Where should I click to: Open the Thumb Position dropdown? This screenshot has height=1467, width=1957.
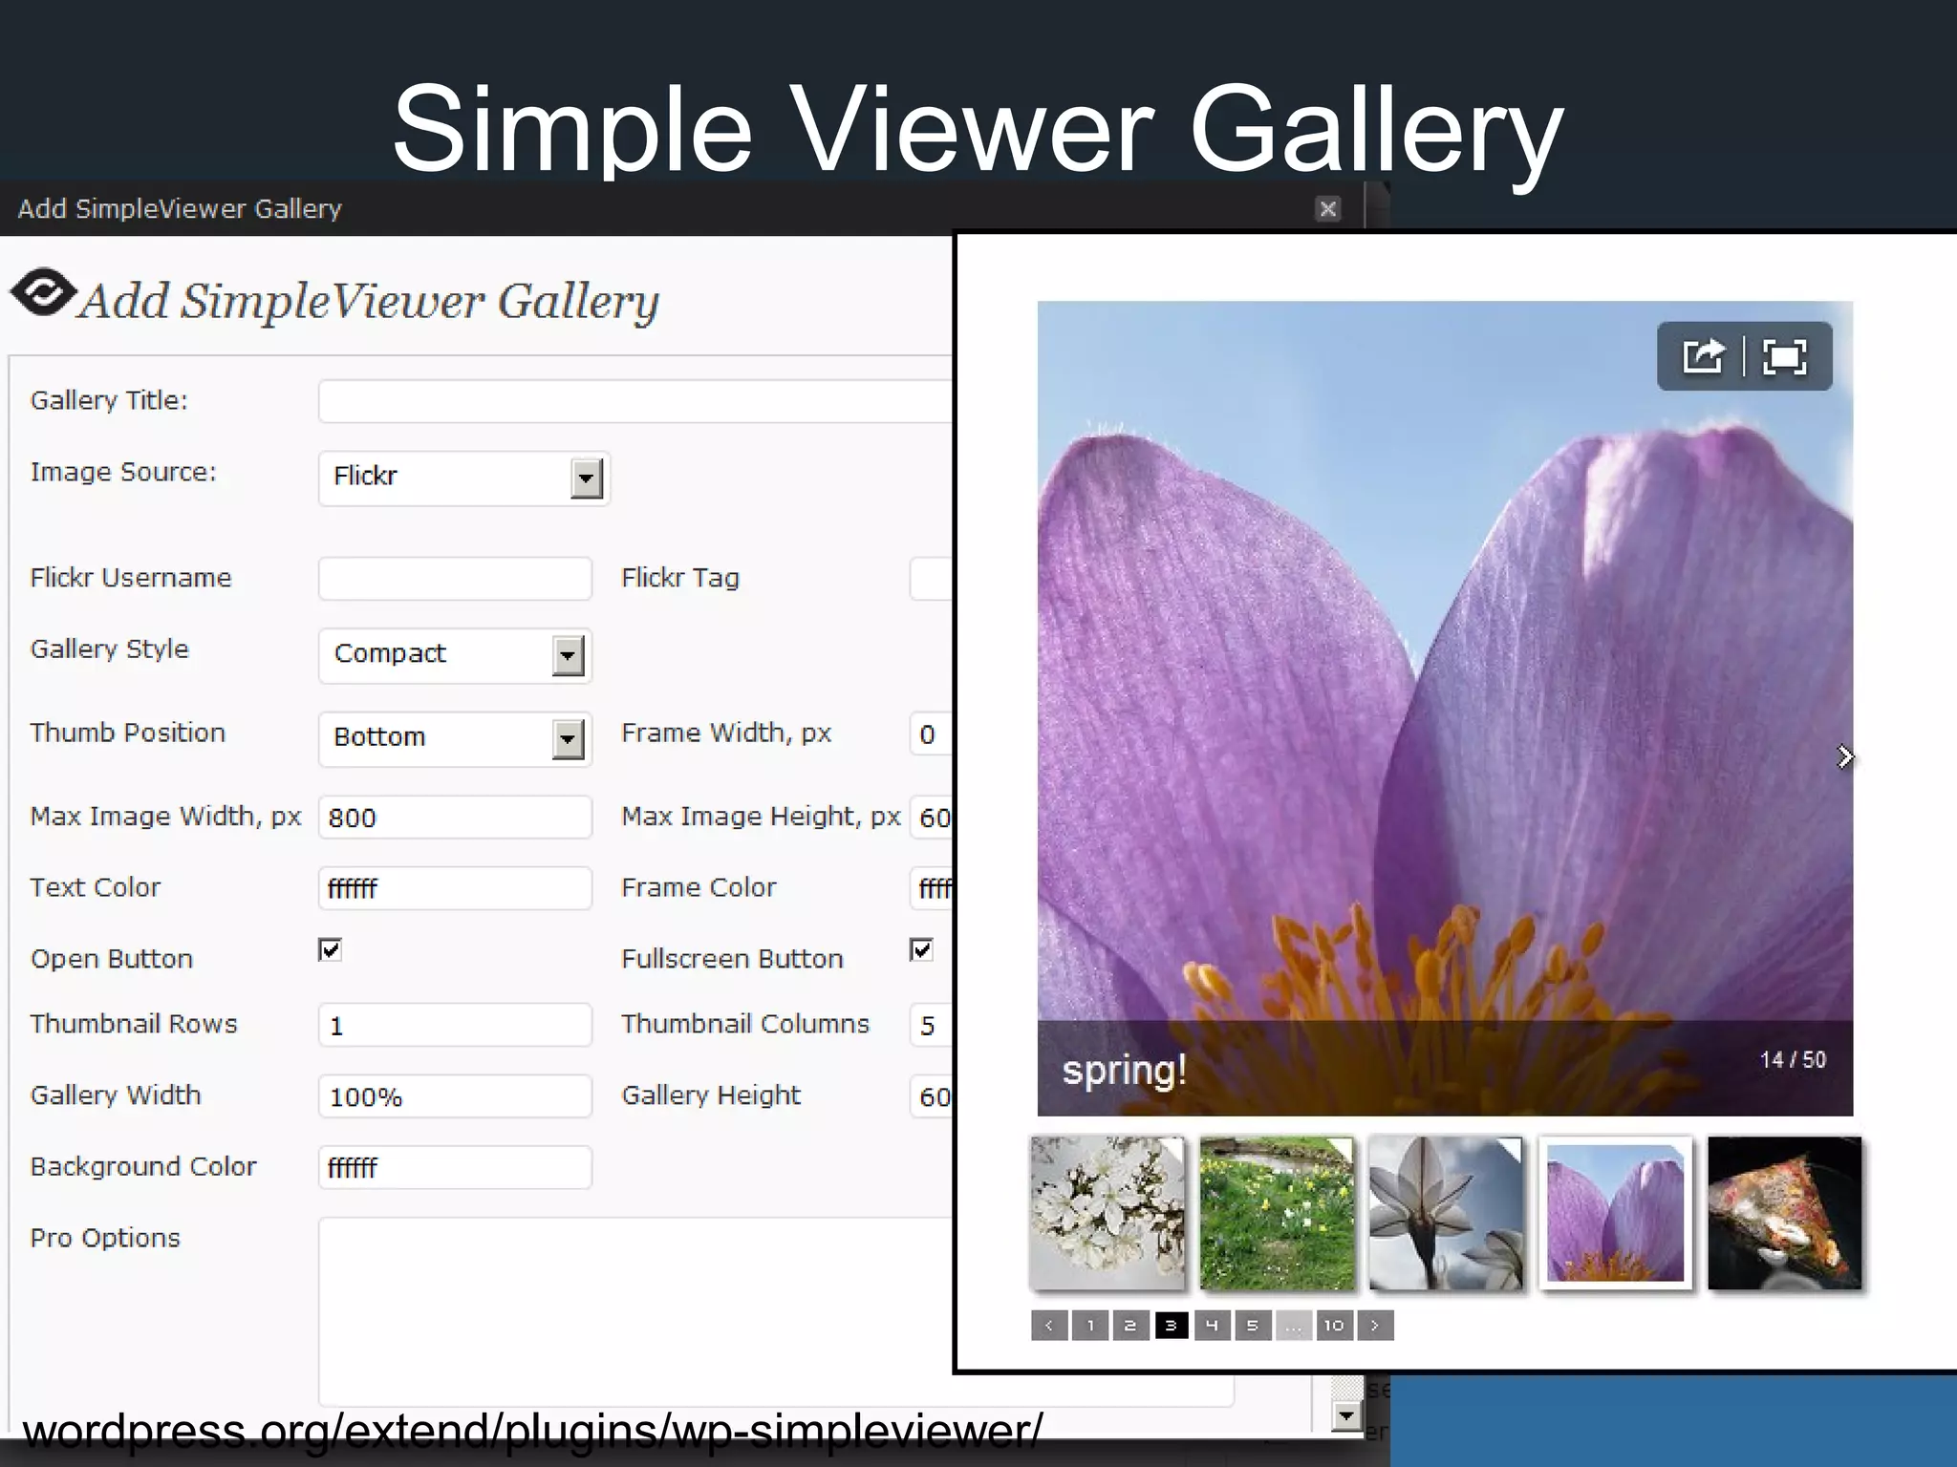[x=455, y=738]
